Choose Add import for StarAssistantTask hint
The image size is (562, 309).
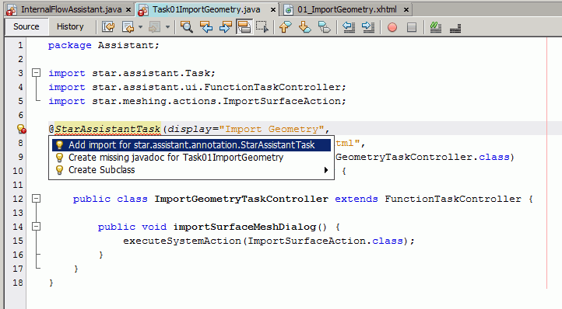(191, 145)
